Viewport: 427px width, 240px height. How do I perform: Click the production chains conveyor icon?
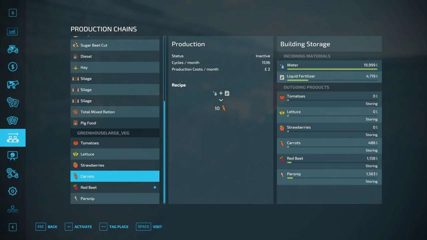point(13,138)
